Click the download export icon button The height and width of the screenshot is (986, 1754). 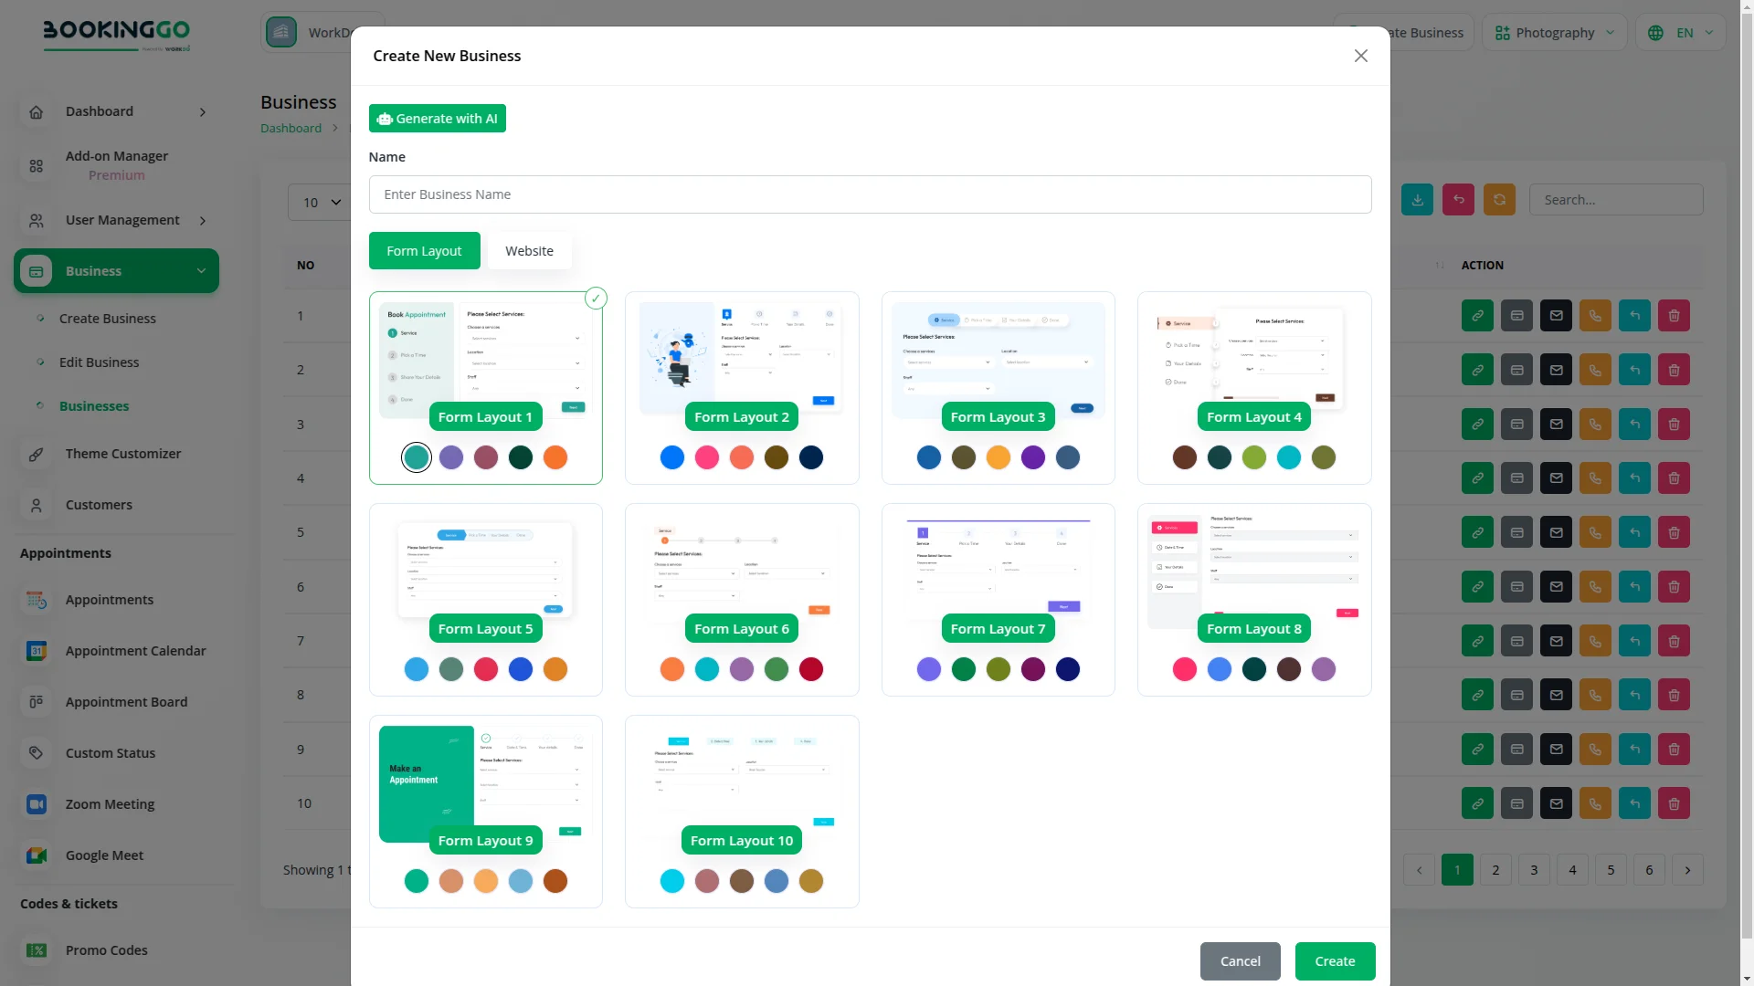coord(1417,200)
